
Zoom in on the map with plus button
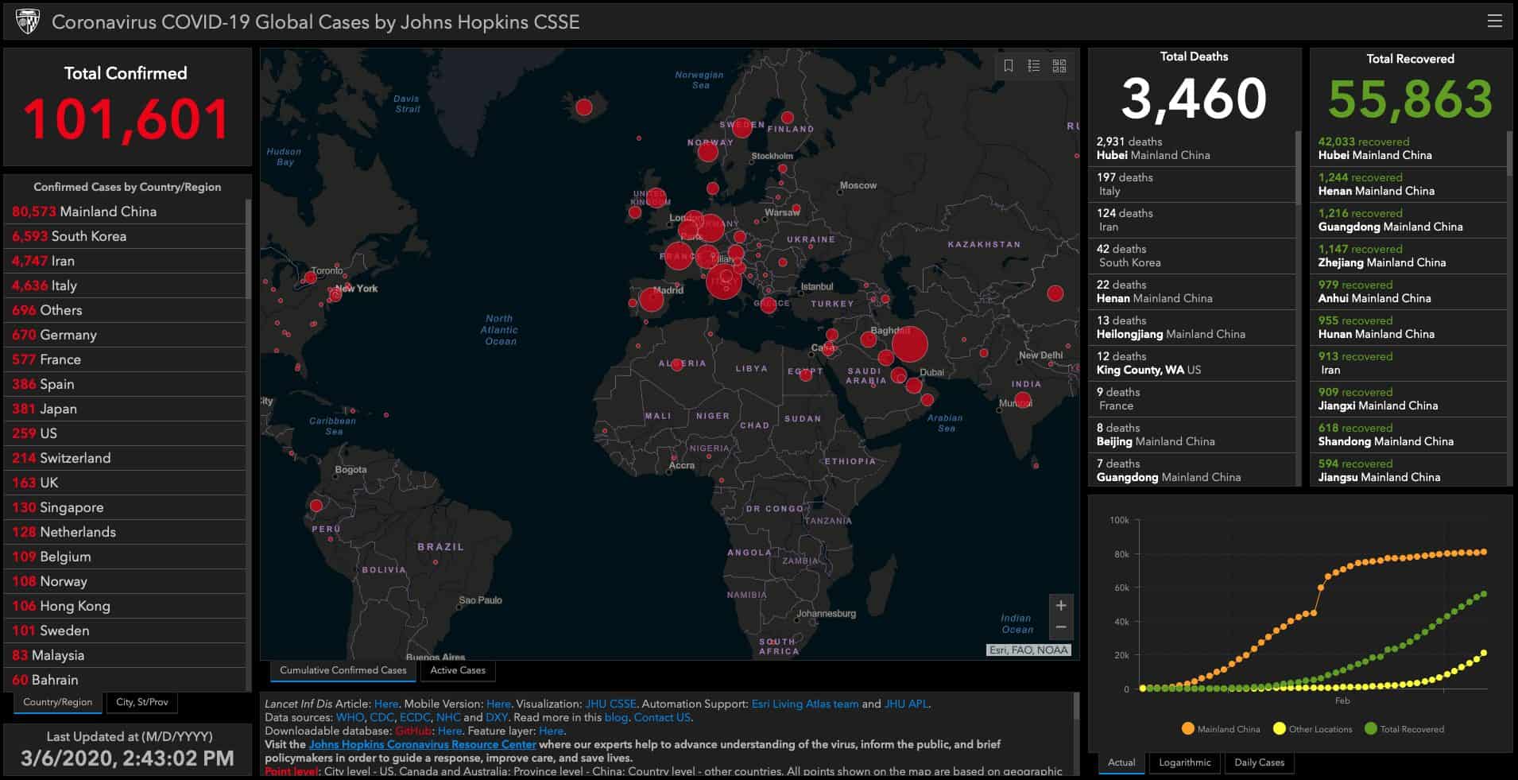point(1060,606)
